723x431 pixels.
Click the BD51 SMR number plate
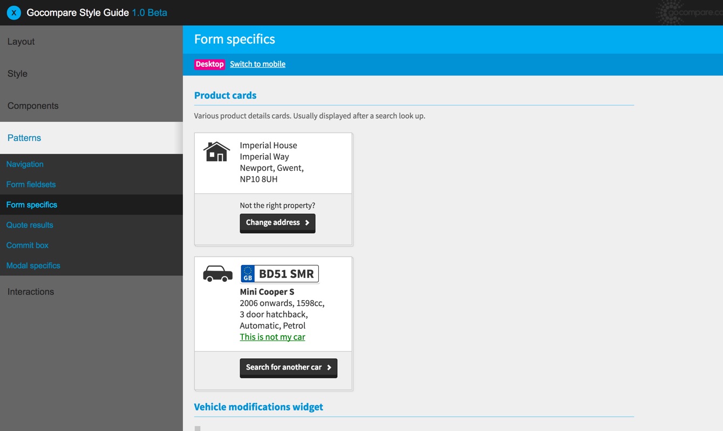click(x=279, y=274)
